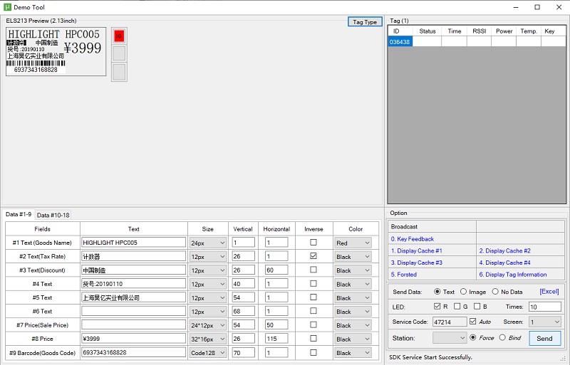Click the #8 Price text field with ¥3999
The image size is (570, 365).
coord(133,339)
